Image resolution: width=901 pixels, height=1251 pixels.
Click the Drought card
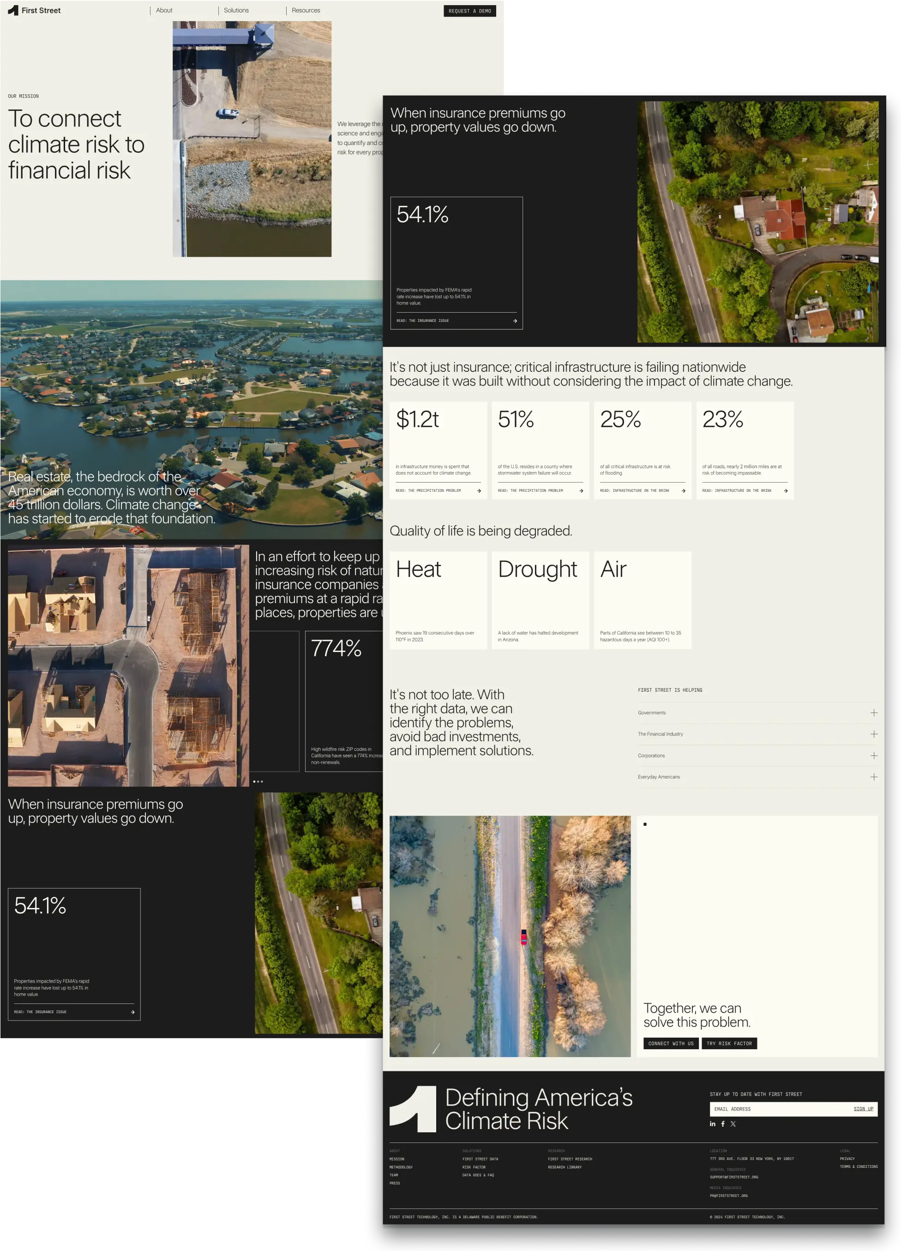[x=541, y=601]
